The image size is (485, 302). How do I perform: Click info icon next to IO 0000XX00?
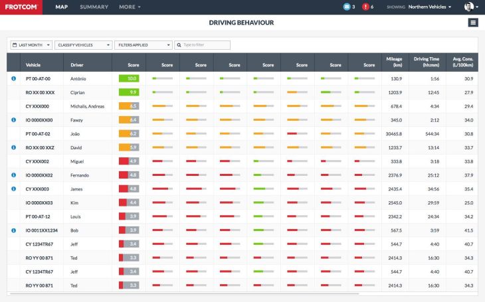pos(14,119)
